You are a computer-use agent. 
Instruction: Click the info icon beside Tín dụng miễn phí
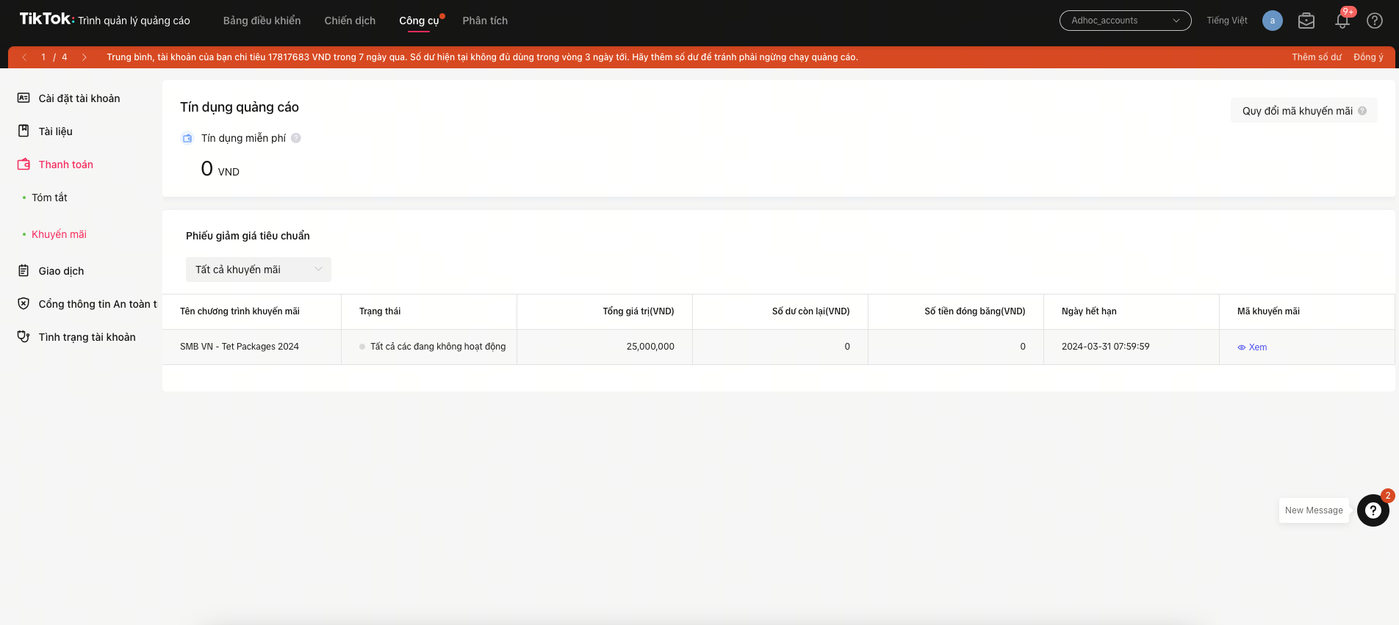click(x=296, y=138)
